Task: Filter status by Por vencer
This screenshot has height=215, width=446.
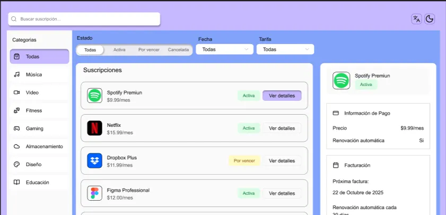Action: click(x=149, y=50)
